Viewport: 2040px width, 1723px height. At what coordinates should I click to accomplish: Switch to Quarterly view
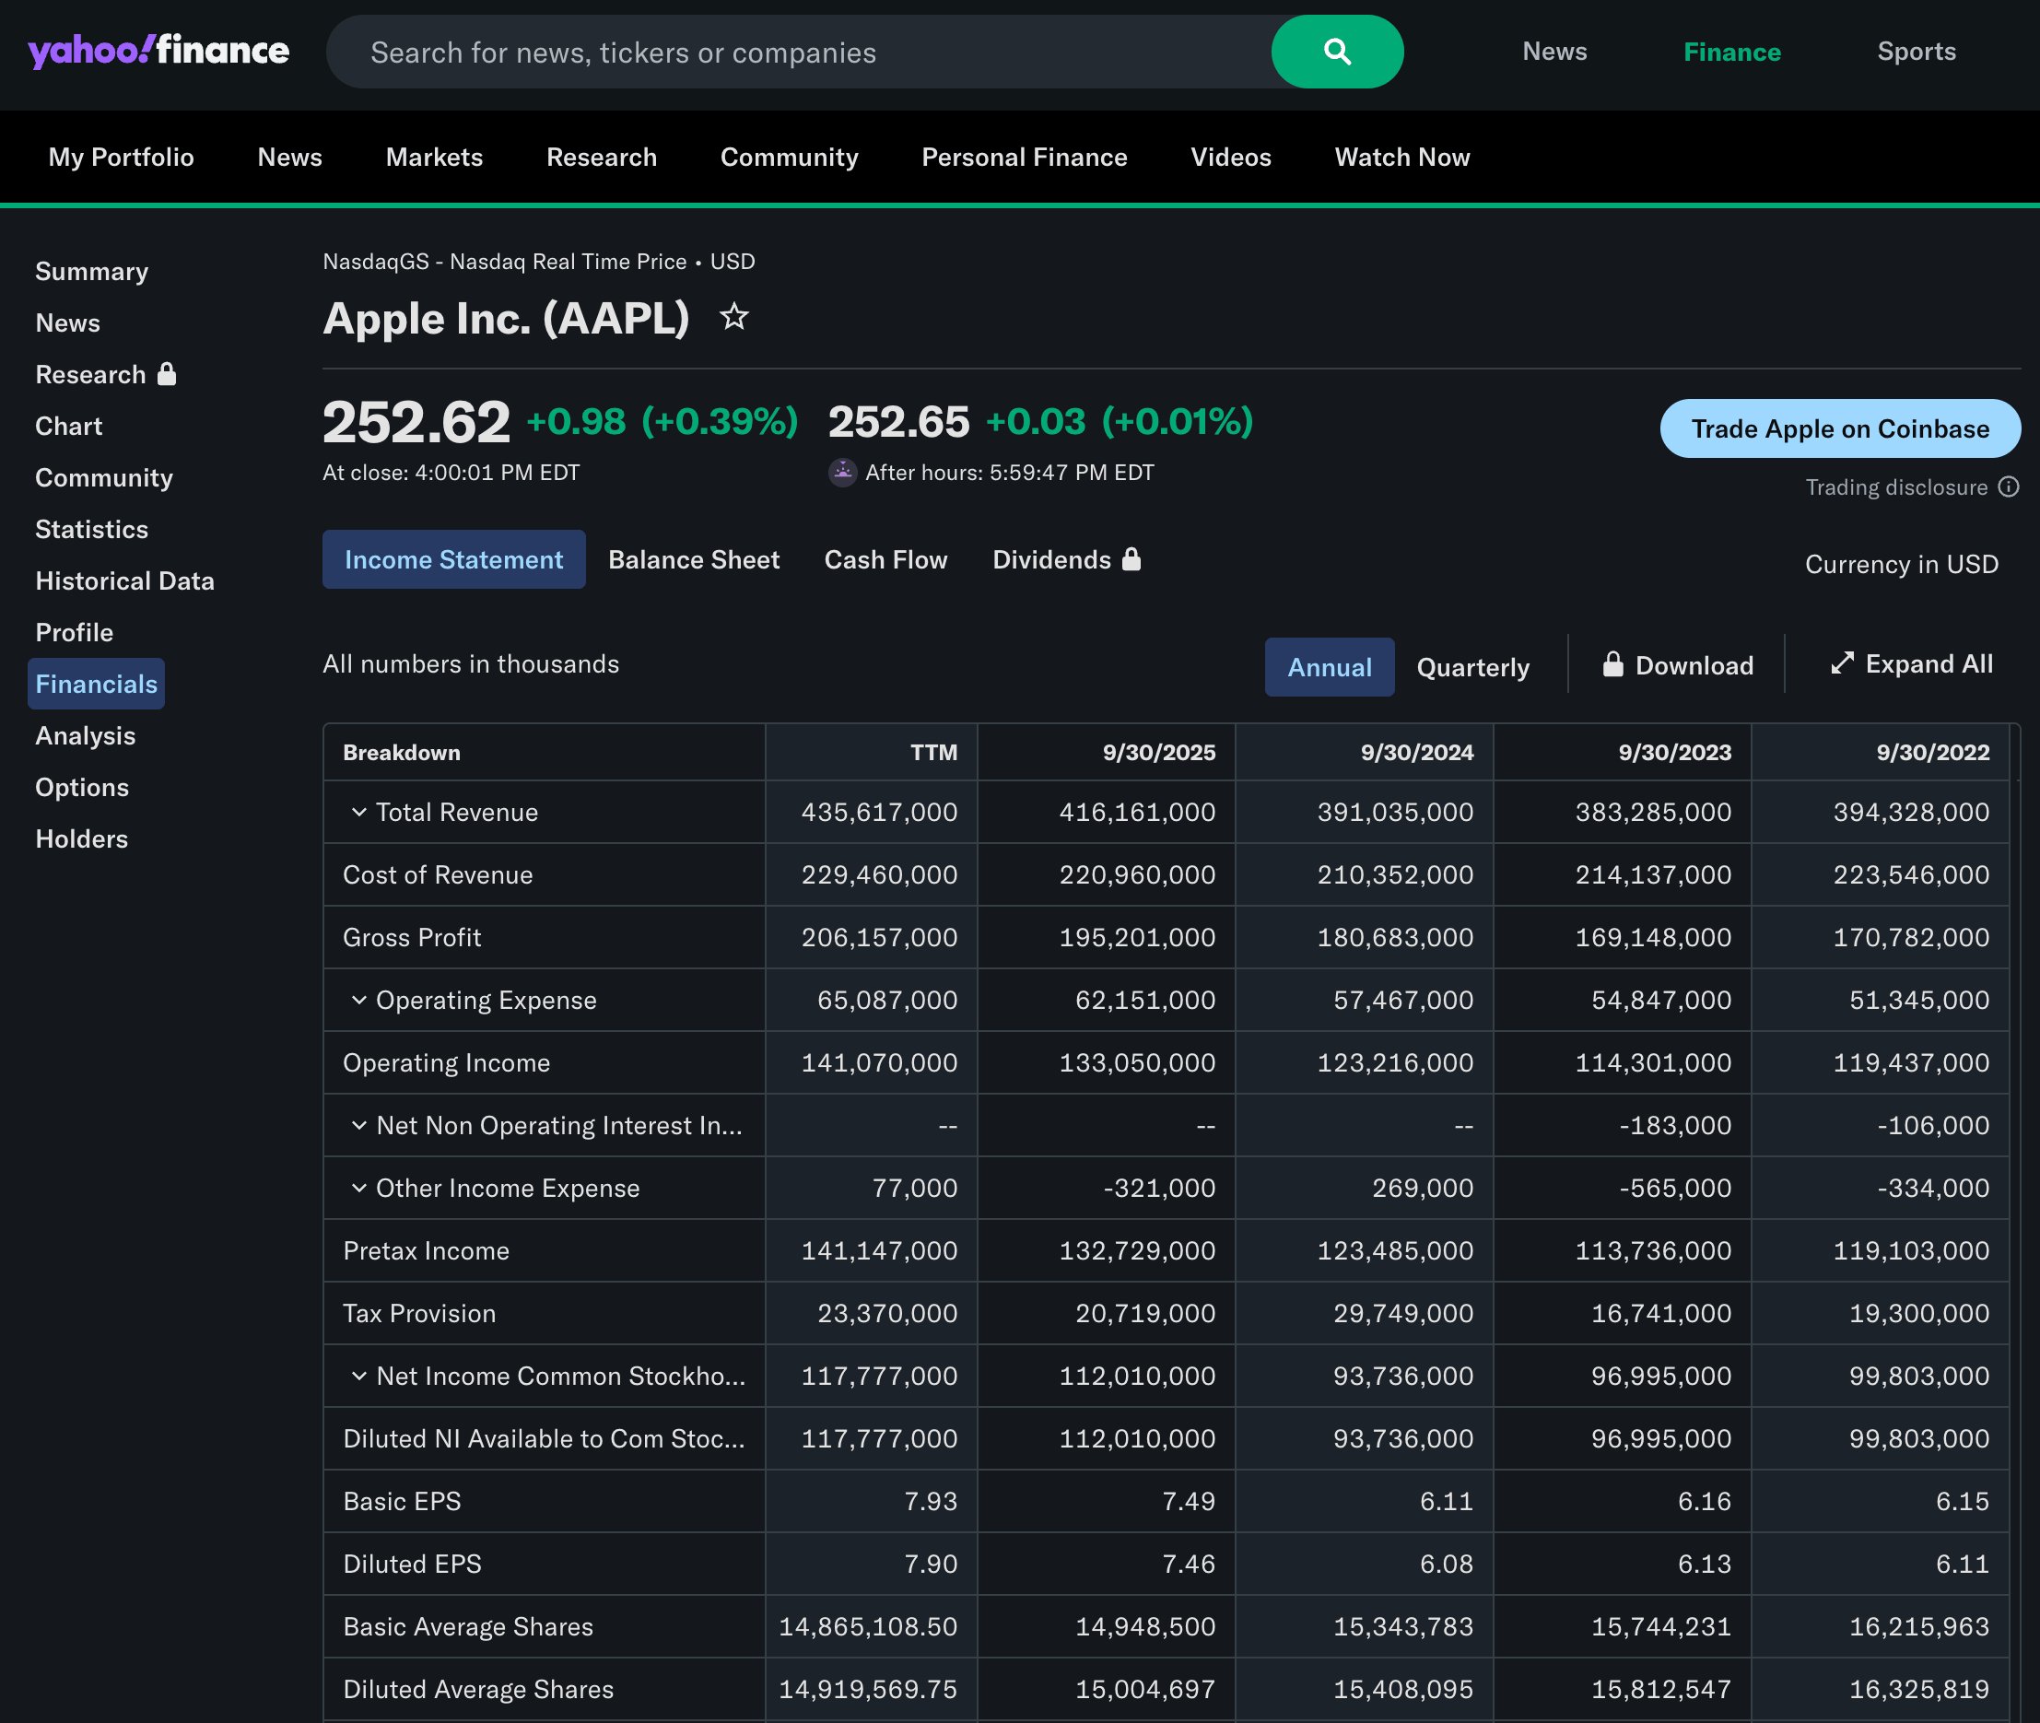1472,667
